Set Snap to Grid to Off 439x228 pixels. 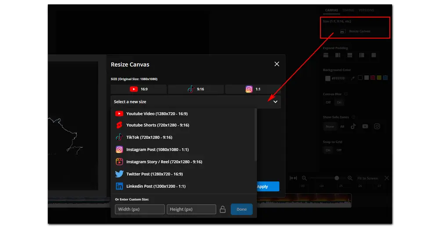pos(339,150)
